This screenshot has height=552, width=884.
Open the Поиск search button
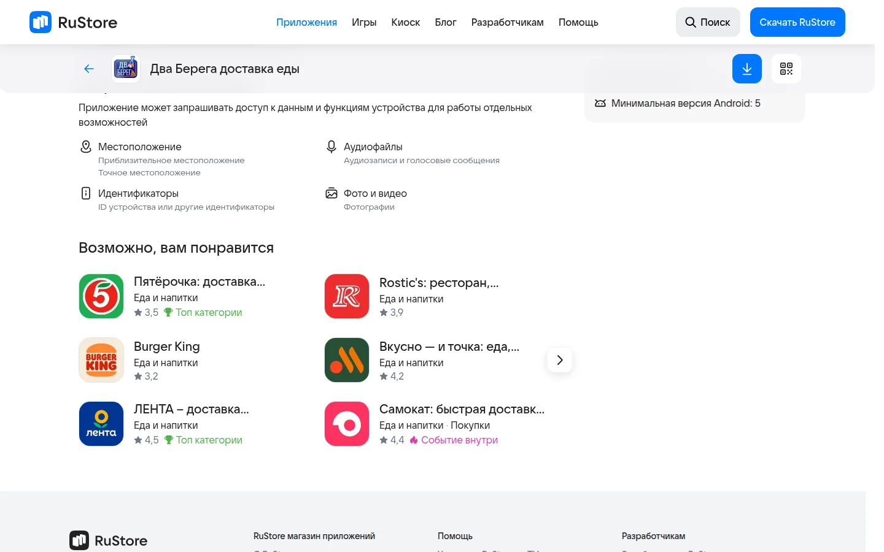pyautogui.click(x=708, y=22)
